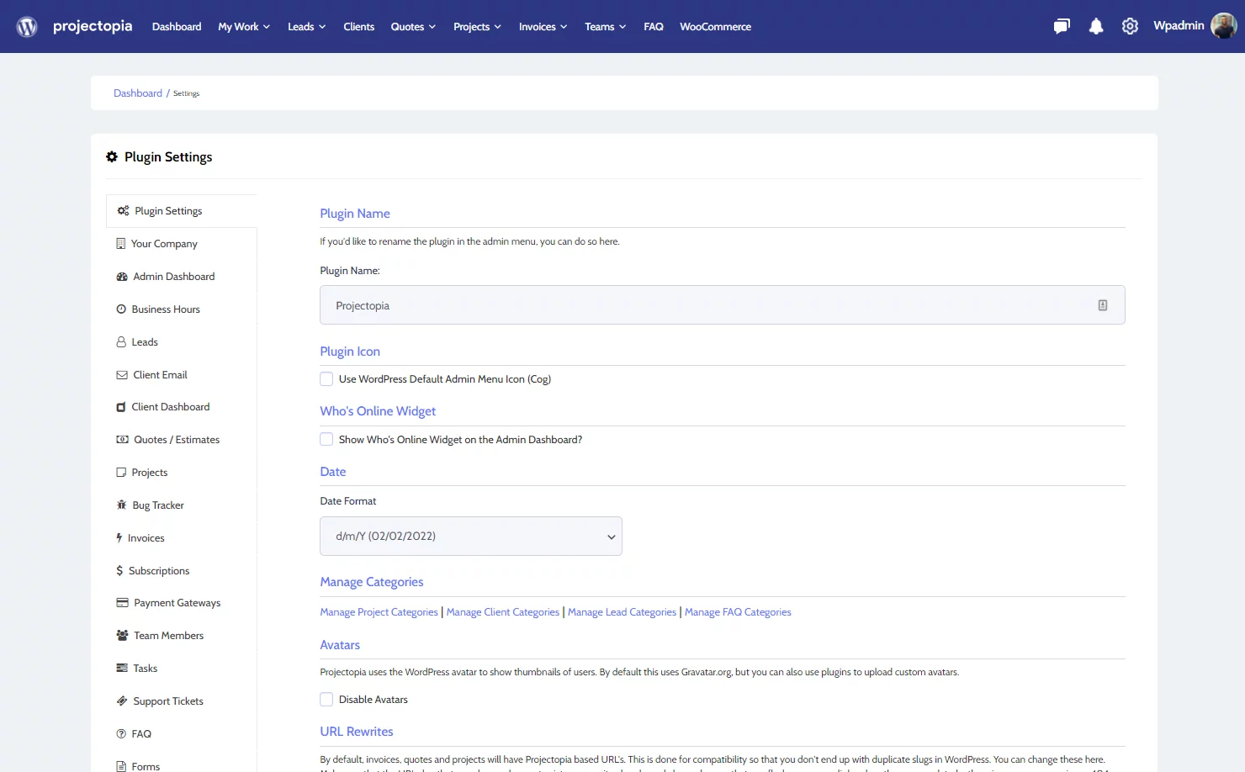Expand the Teams top menu
Viewport: 1245px width, 772px height.
(x=605, y=27)
